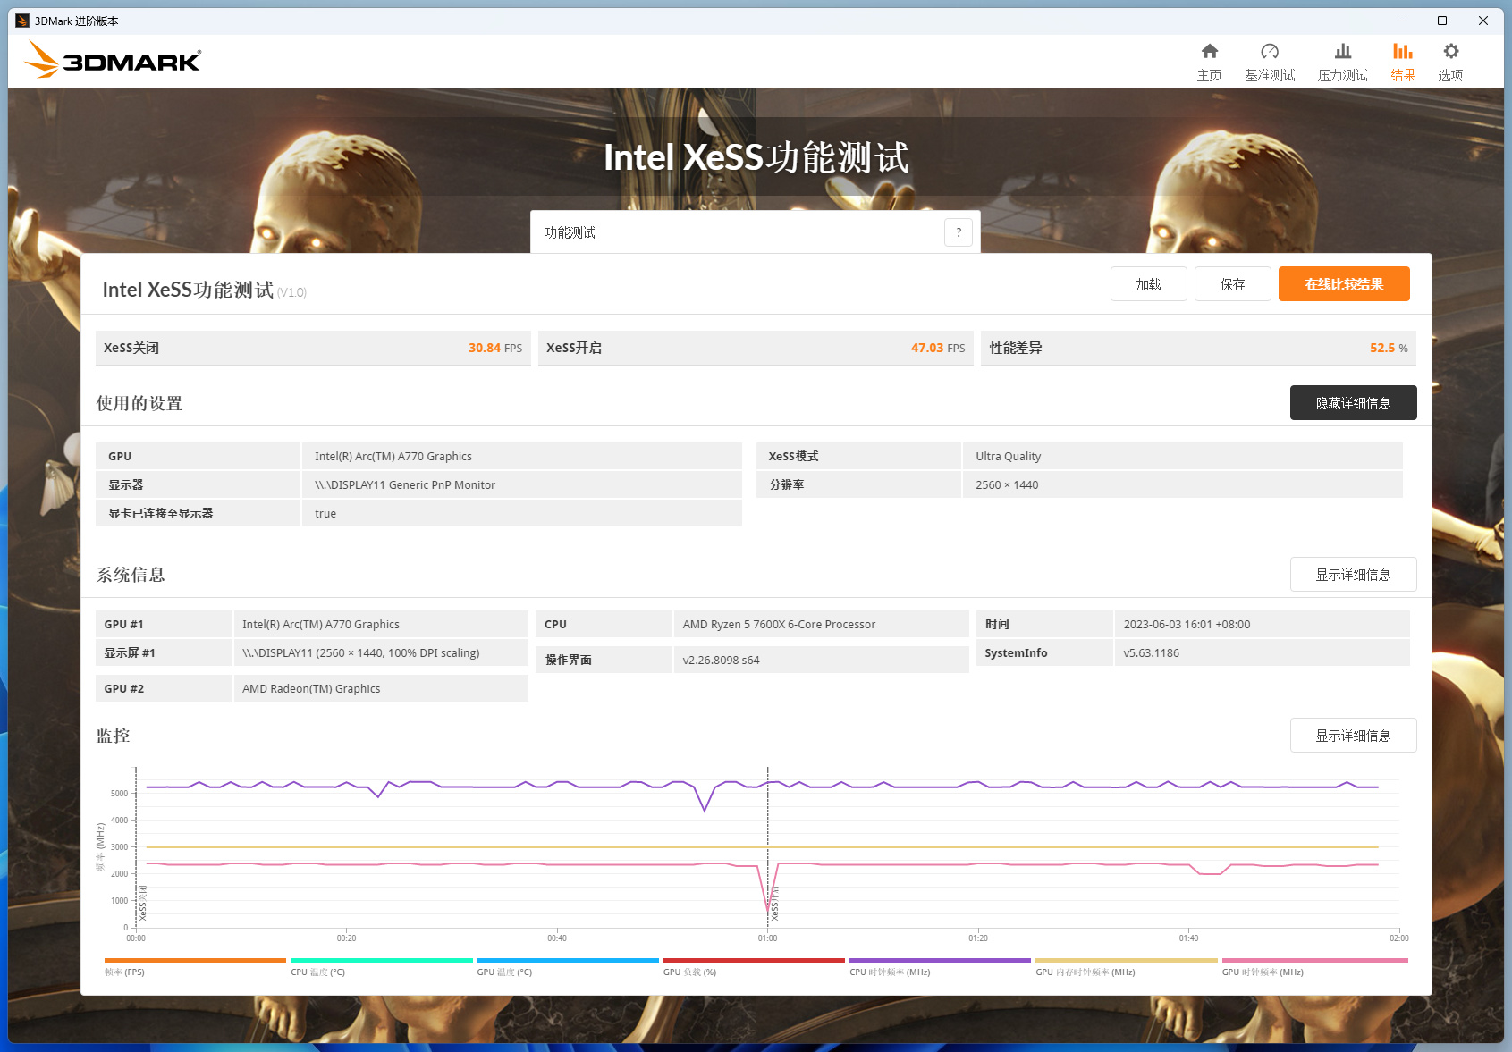1512x1052 pixels.
Task: Open the 基准测试 benchmarks tab
Action: [x=1270, y=63]
